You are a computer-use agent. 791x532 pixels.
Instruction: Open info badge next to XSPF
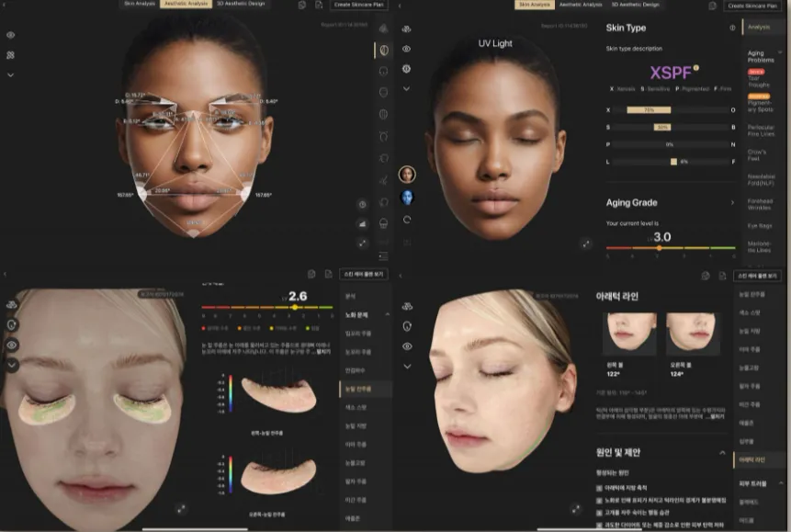pos(696,67)
